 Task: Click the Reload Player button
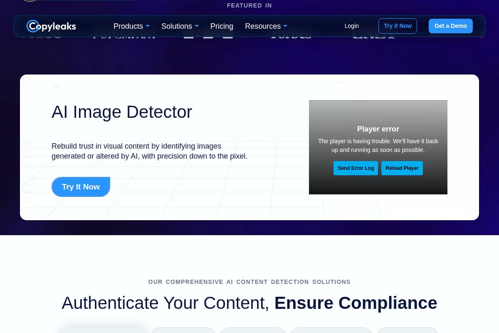402,168
